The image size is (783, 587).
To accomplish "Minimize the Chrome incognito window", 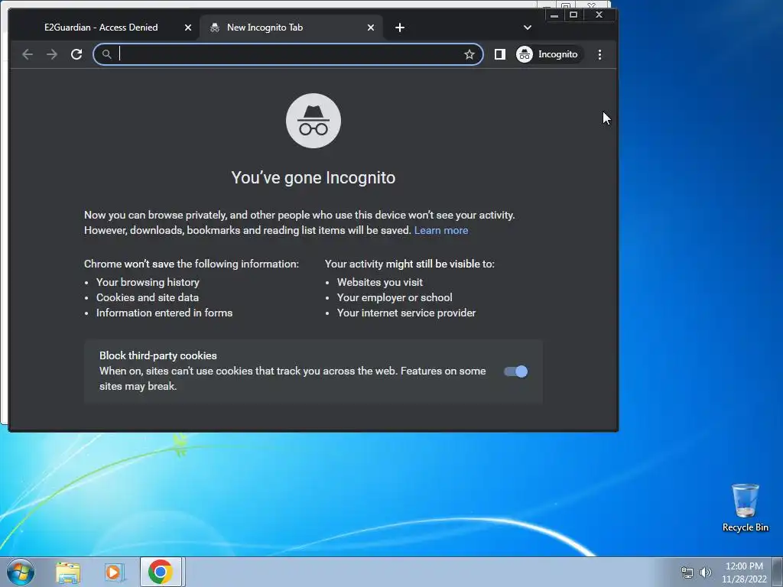I will [554, 15].
